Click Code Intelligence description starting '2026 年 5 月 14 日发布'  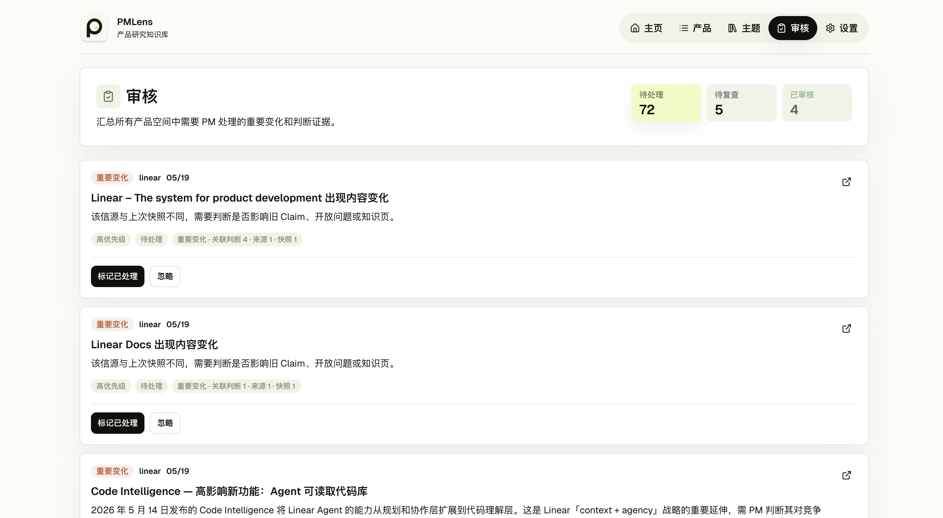pyautogui.click(x=456, y=510)
